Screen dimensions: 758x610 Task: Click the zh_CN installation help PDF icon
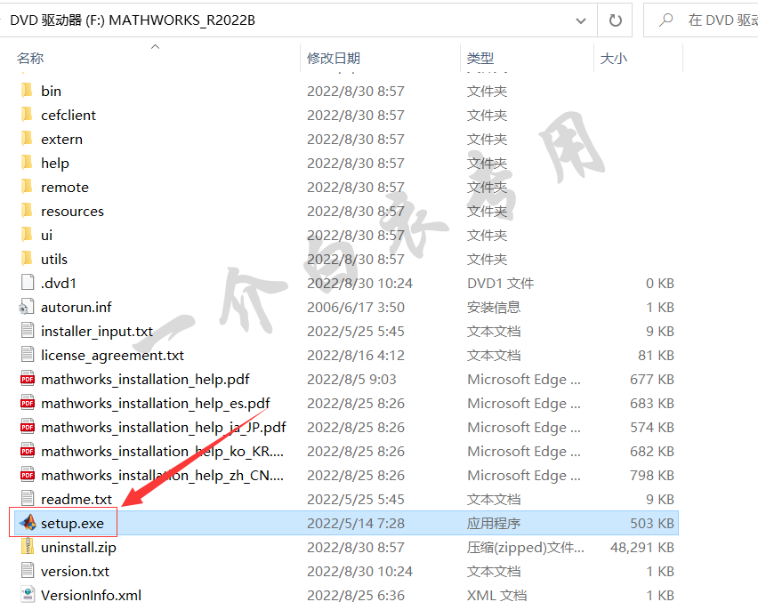click(x=28, y=475)
